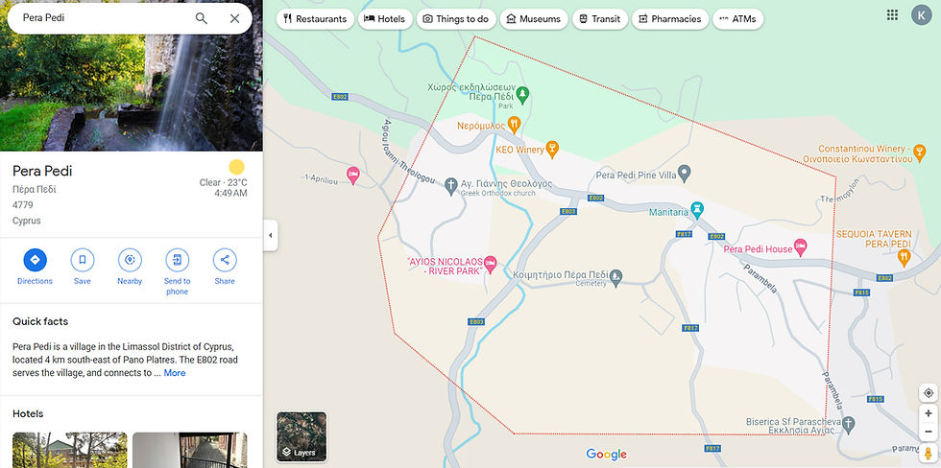Select Manitaria marker
This screenshot has height=468, width=941.
(x=696, y=210)
